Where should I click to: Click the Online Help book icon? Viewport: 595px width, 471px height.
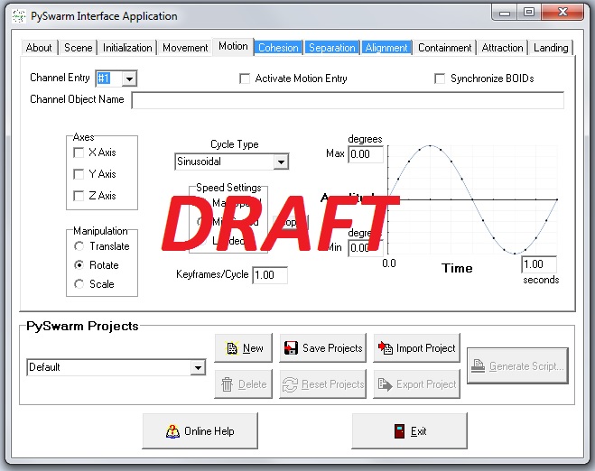[172, 431]
